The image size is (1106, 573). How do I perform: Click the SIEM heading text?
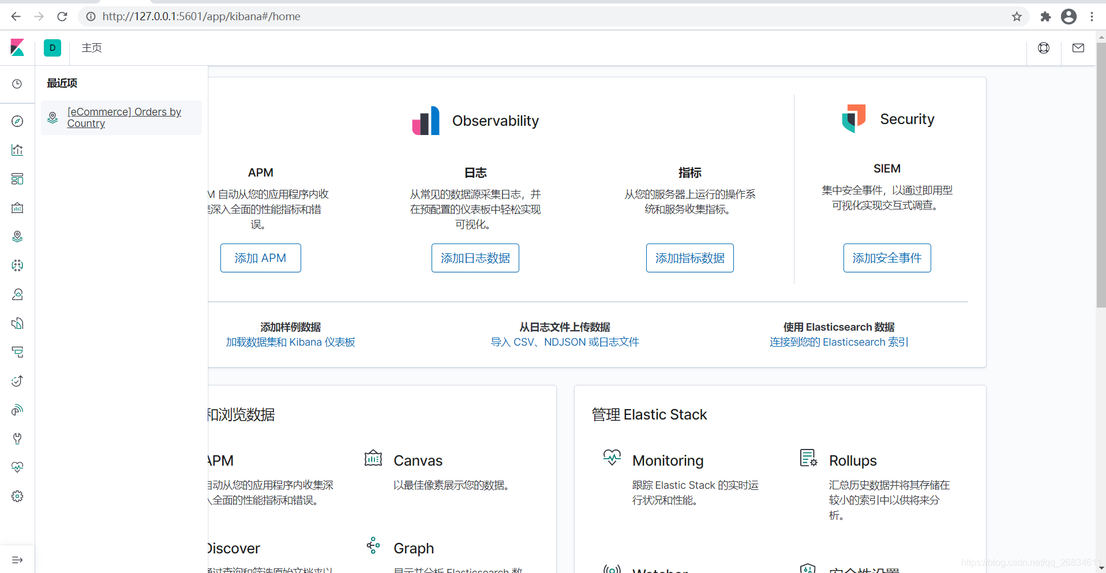coord(887,168)
